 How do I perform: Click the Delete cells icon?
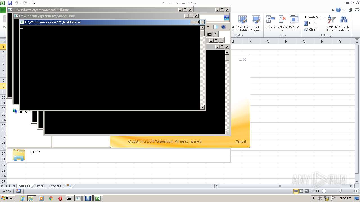(282, 20)
